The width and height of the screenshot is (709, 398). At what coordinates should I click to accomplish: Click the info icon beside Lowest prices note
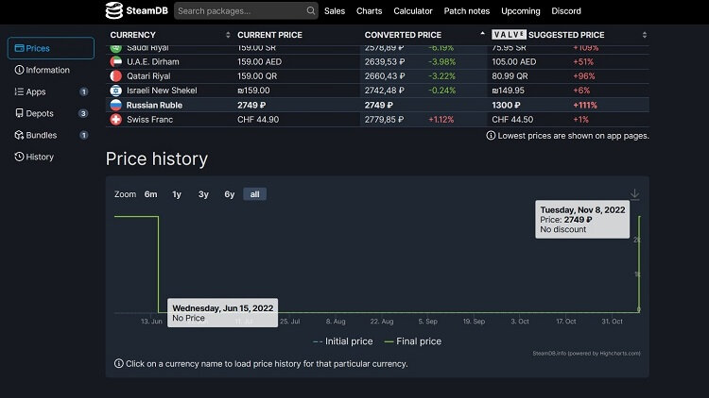[x=491, y=136]
